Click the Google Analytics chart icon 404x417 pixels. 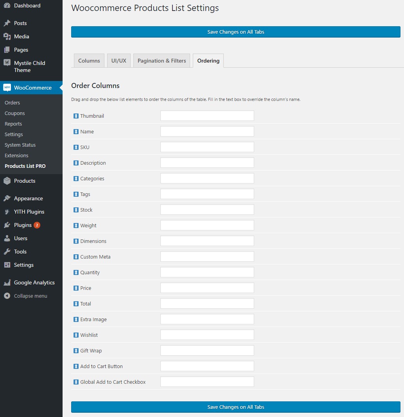coord(7,282)
